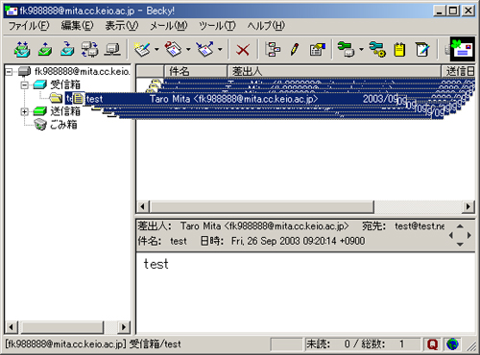480x355 pixels.
Task: Click folder tree scrollbar left arrow
Action: pos(12,327)
